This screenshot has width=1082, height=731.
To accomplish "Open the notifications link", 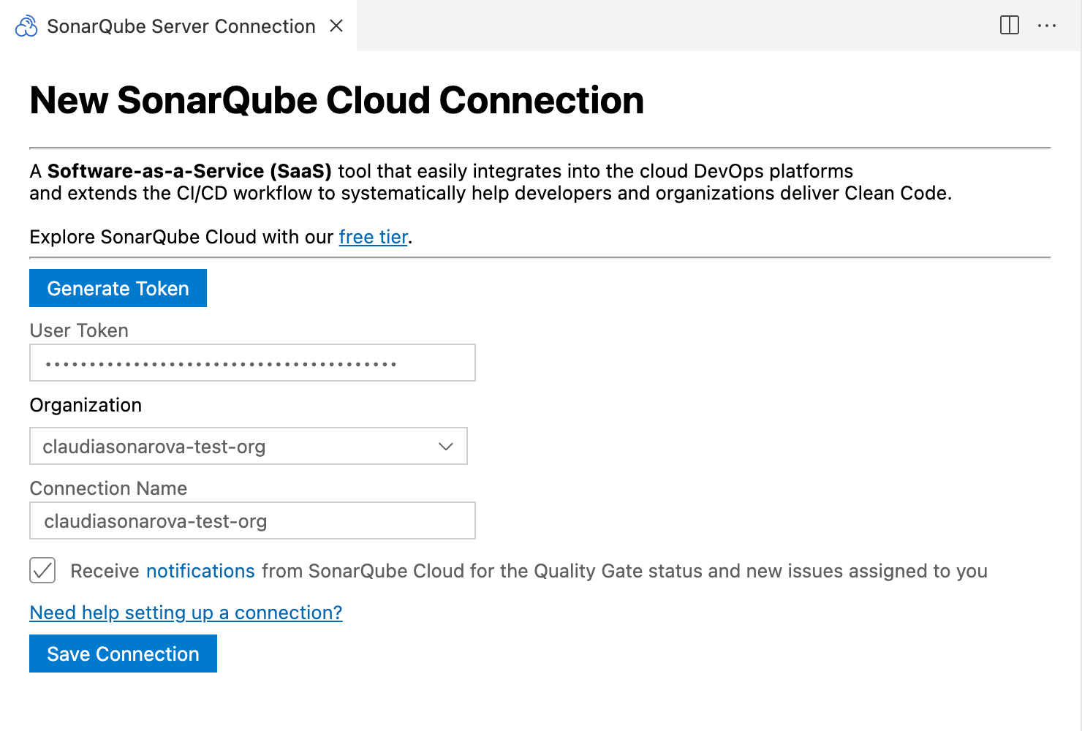I will pos(200,571).
